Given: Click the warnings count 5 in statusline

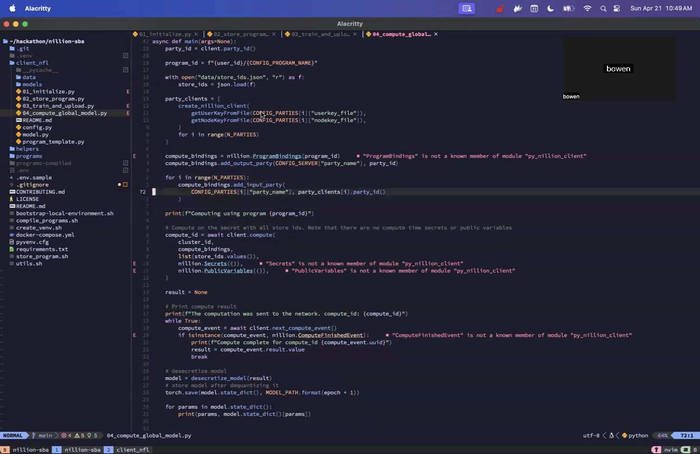Looking at the screenshot, I should [x=80, y=436].
